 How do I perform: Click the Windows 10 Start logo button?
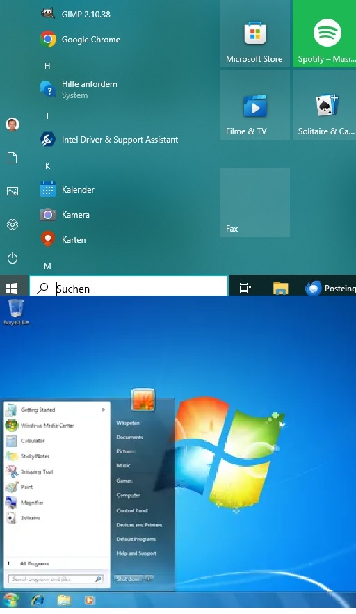click(x=12, y=289)
